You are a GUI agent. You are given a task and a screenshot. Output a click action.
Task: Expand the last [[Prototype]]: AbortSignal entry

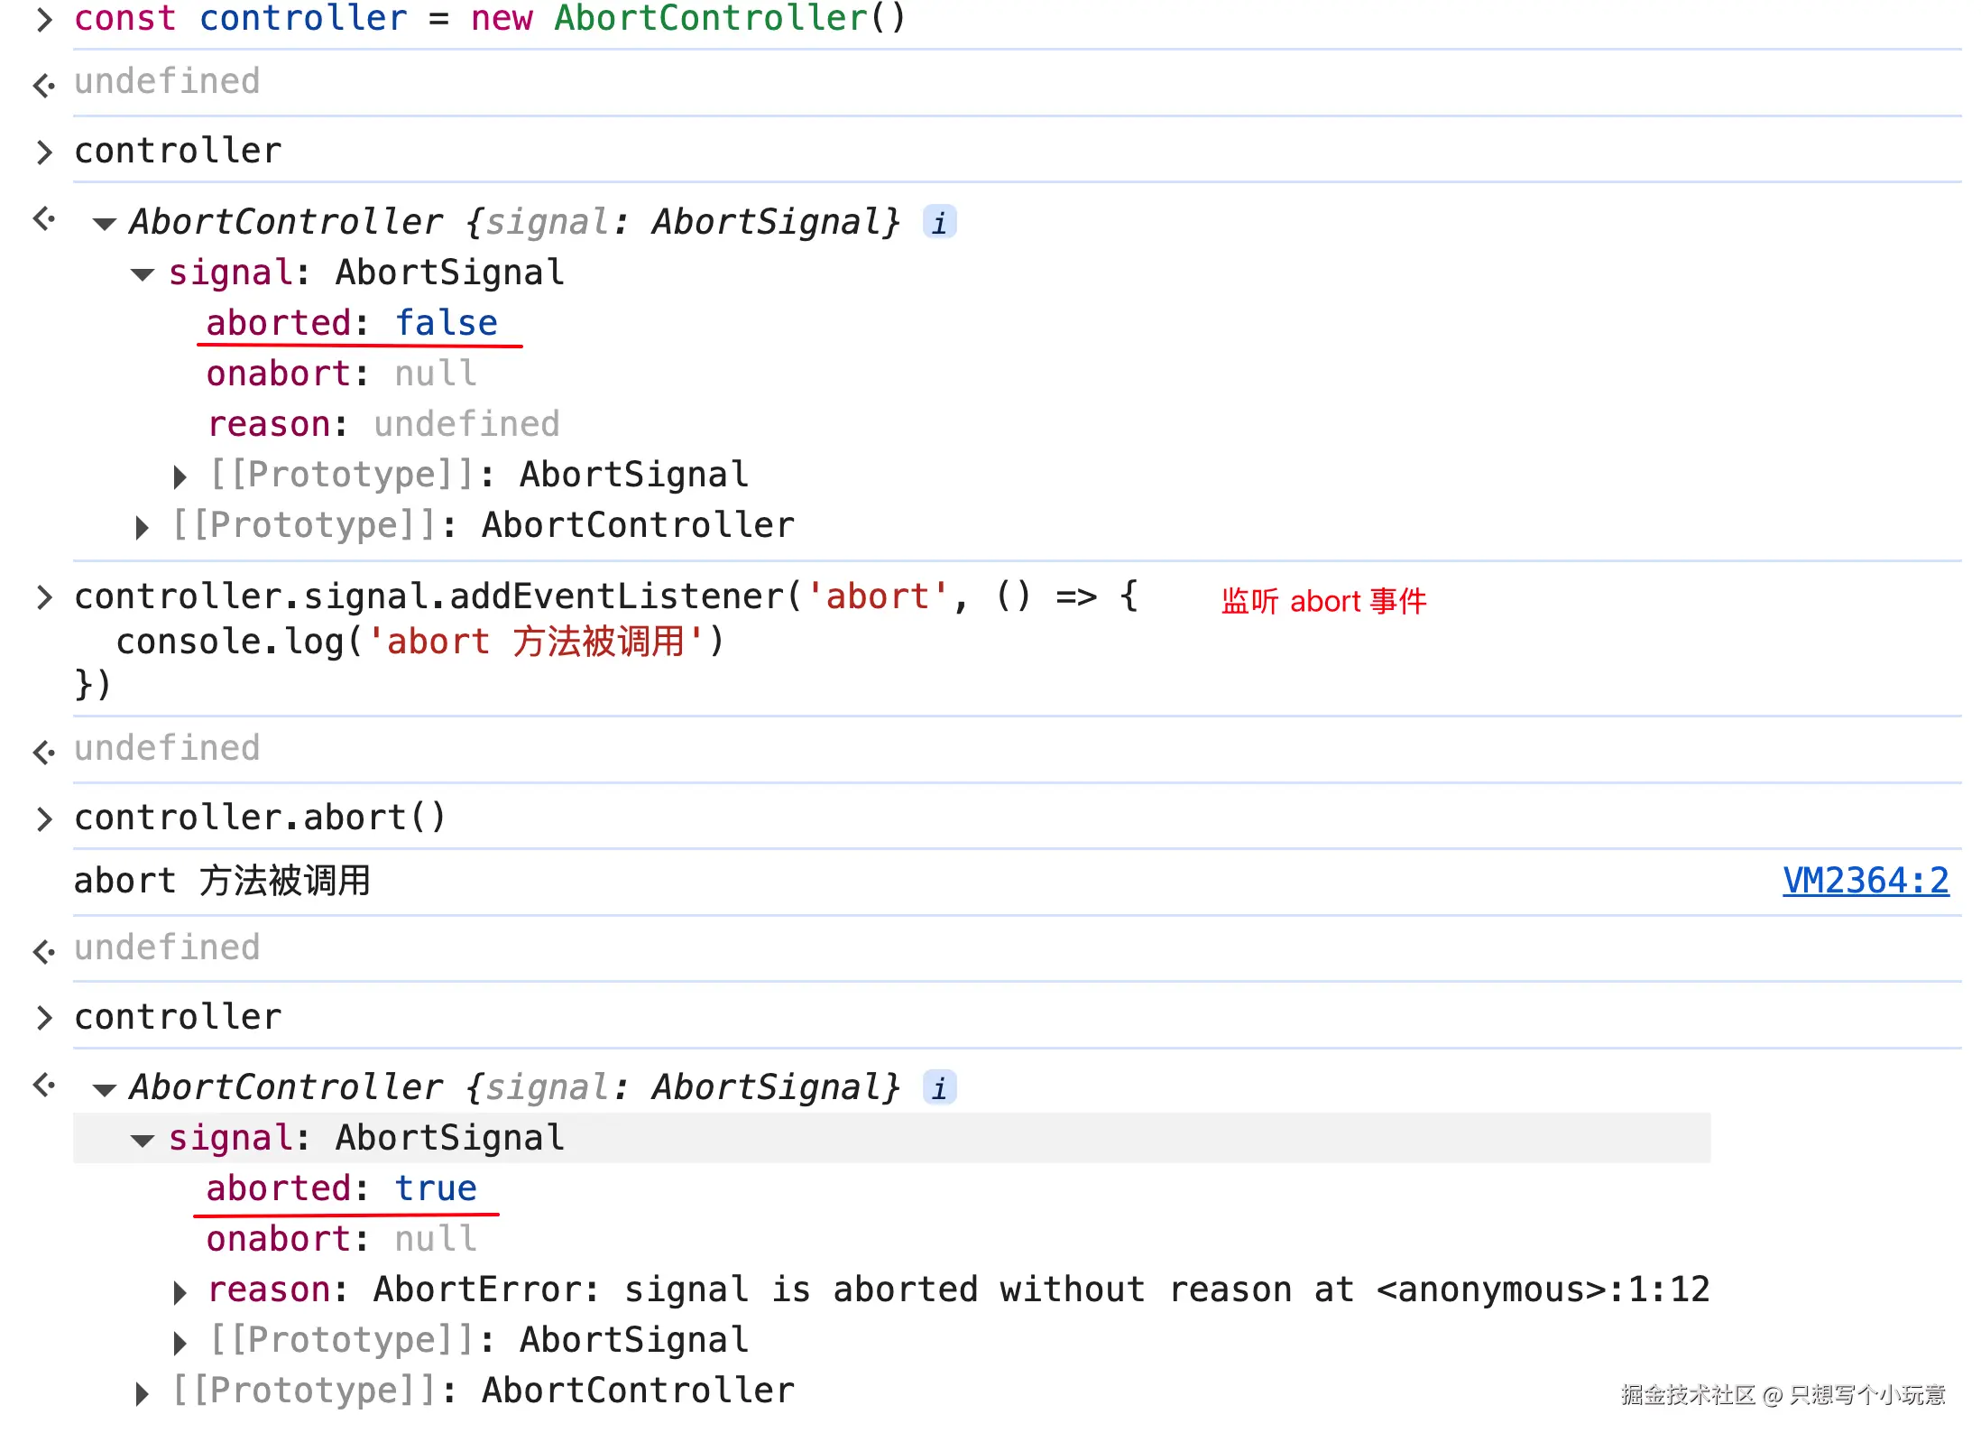pyautogui.click(x=180, y=1343)
